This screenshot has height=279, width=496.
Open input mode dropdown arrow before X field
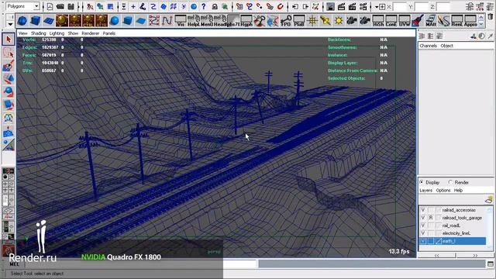click(377, 6)
